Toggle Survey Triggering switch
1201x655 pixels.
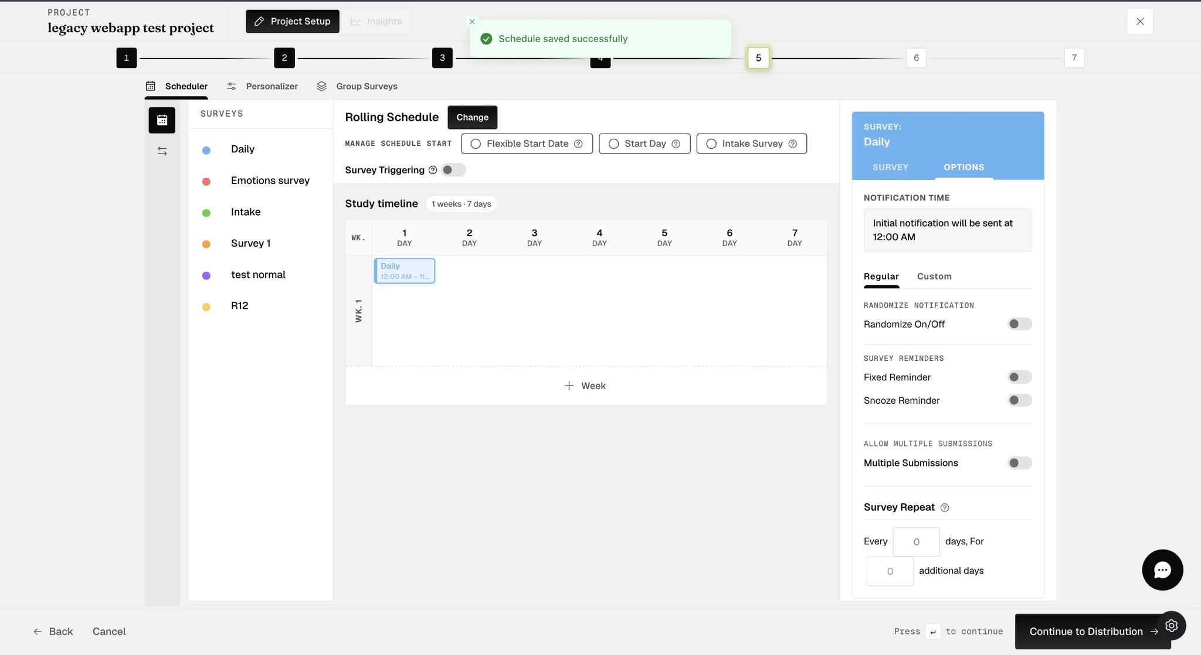453,170
